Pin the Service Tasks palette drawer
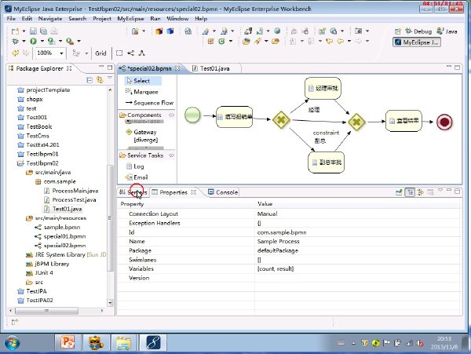The image size is (471, 354). tap(172, 155)
